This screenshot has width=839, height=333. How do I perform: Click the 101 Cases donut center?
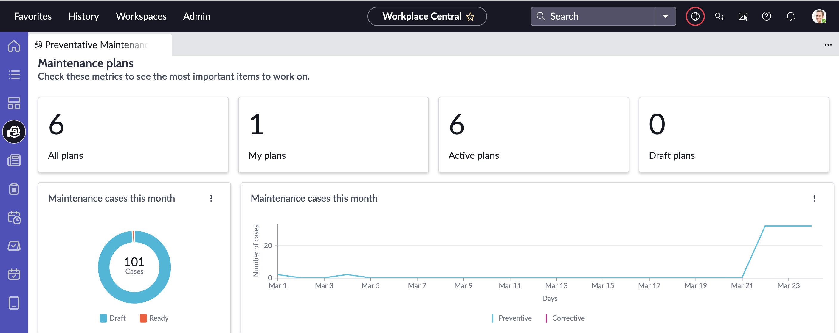tap(134, 266)
